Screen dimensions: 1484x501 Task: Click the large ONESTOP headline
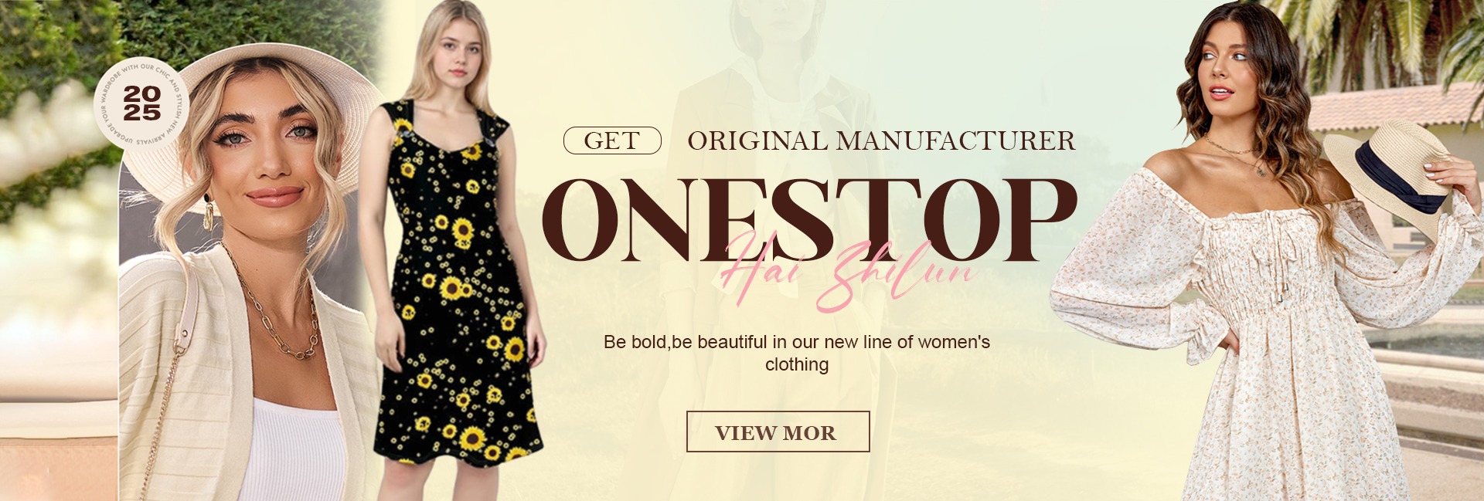(808, 219)
